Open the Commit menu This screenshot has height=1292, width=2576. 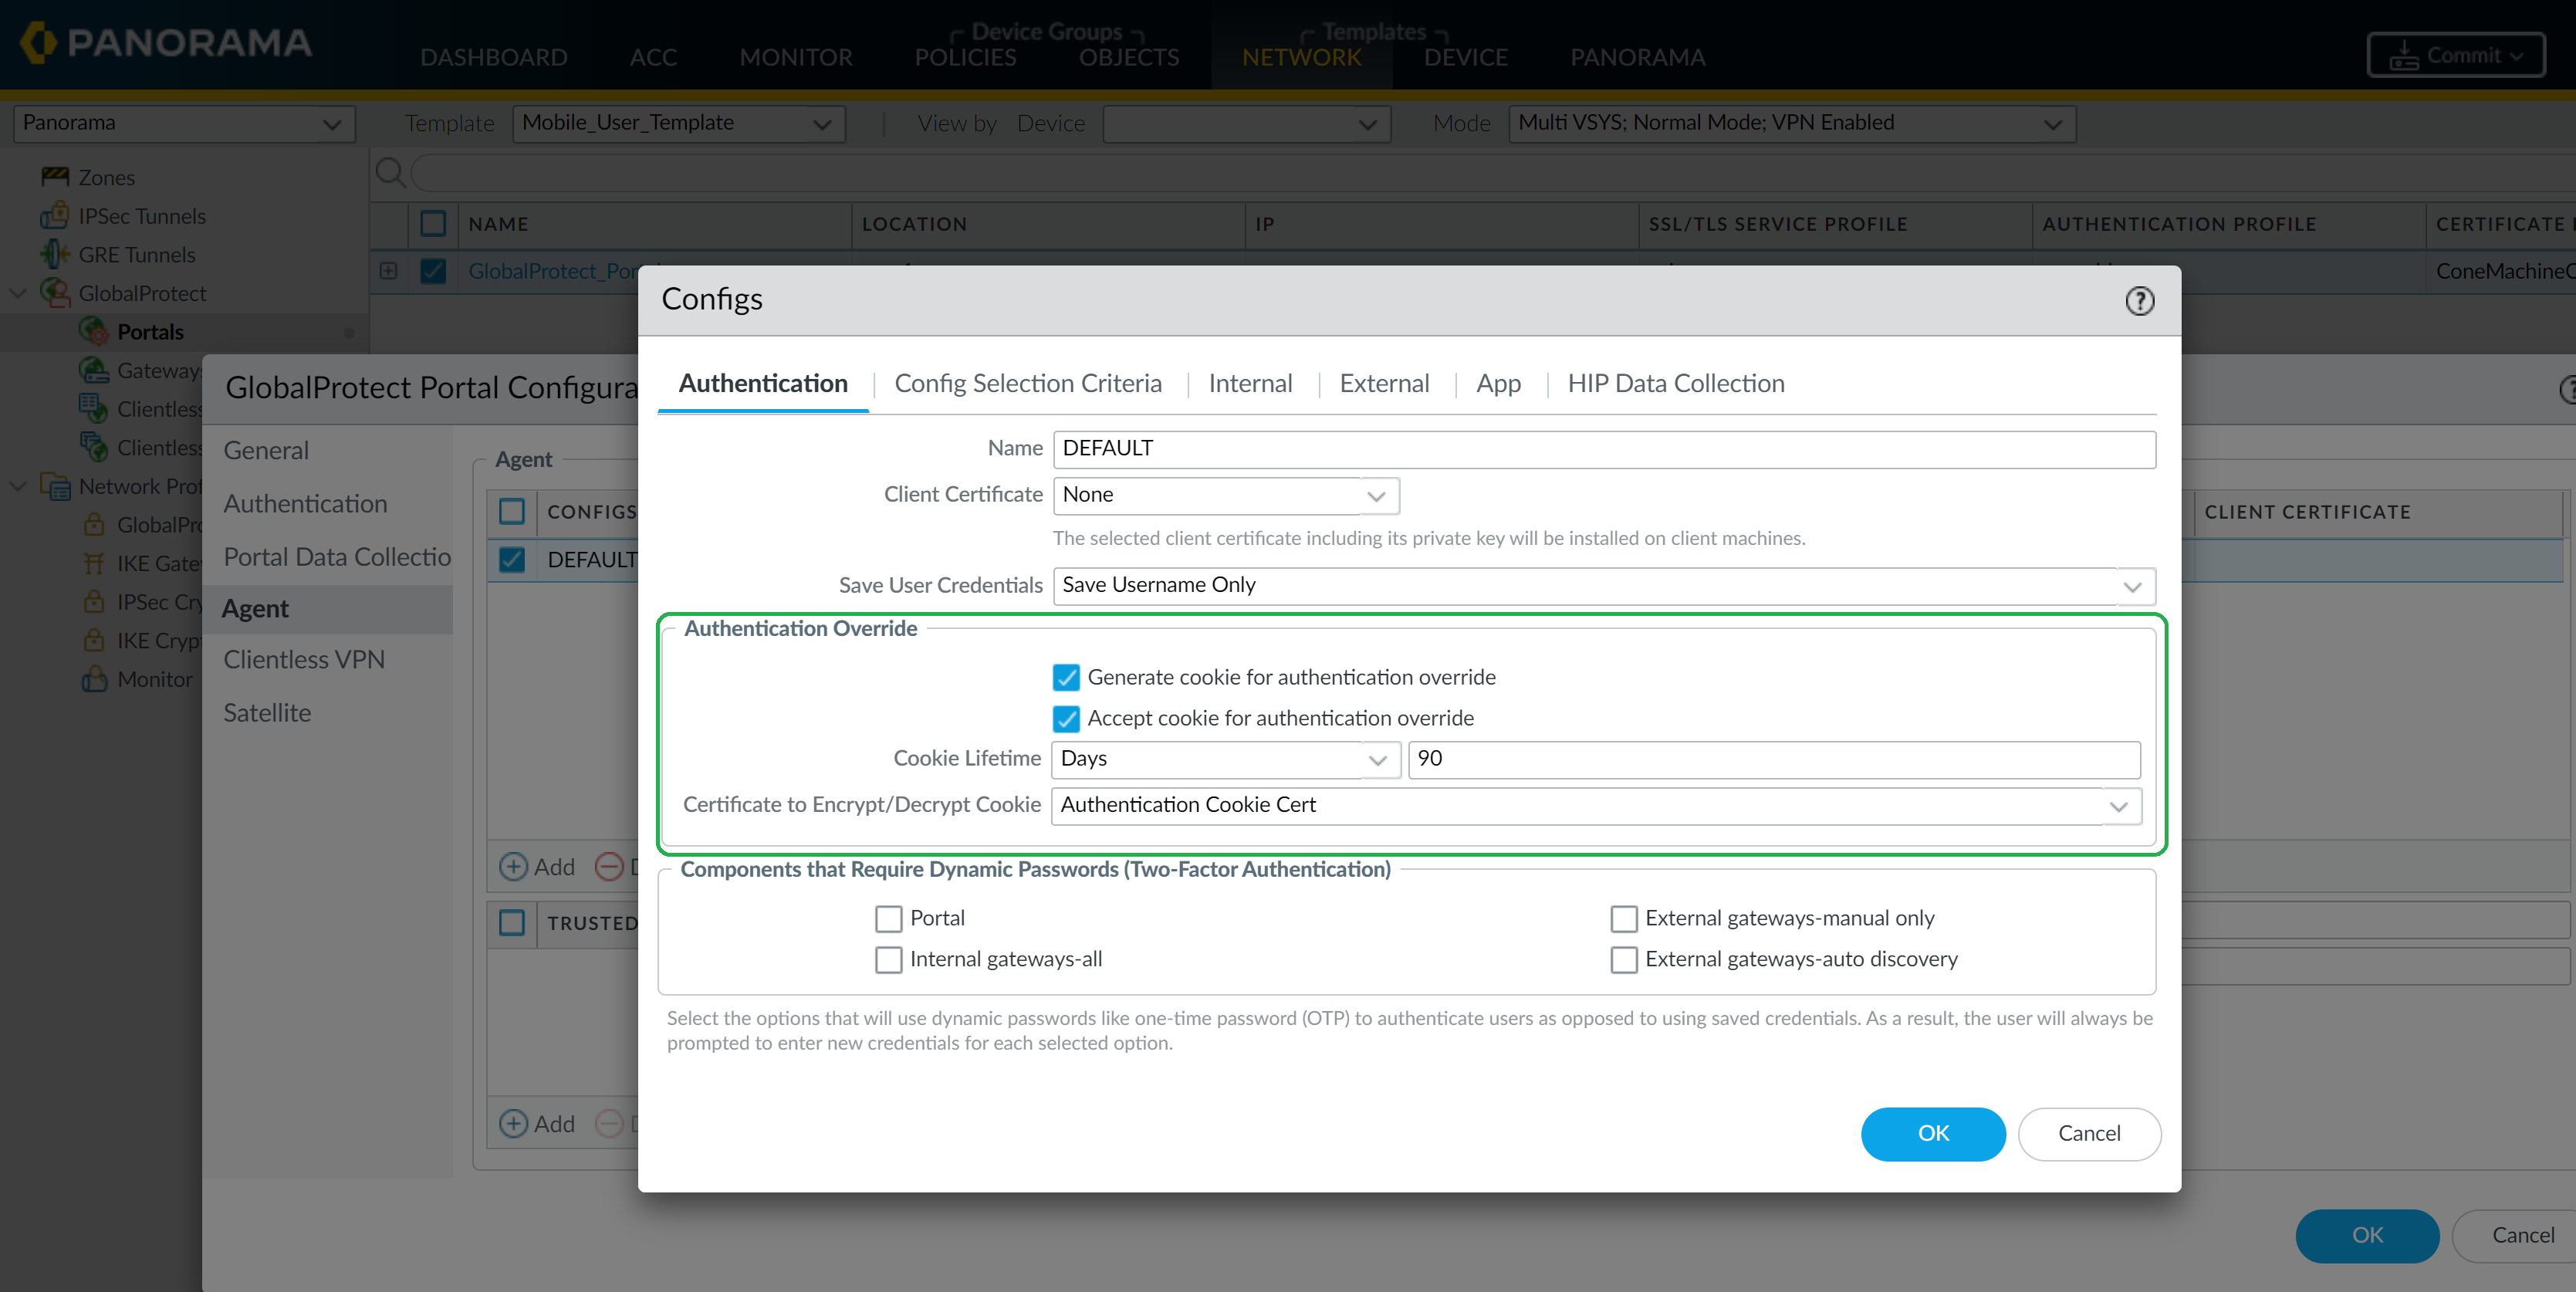(x=2456, y=55)
